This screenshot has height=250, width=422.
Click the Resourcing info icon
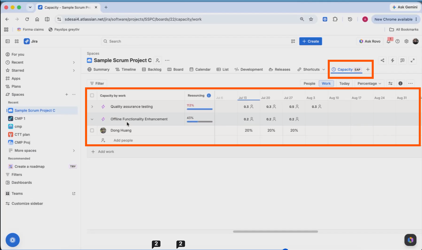209,95
